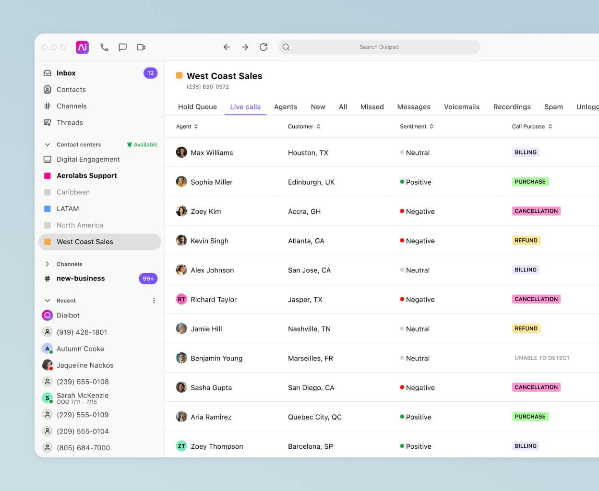Open the messages icon in the top toolbar
Image resolution: width=599 pixels, height=491 pixels.
tap(122, 47)
